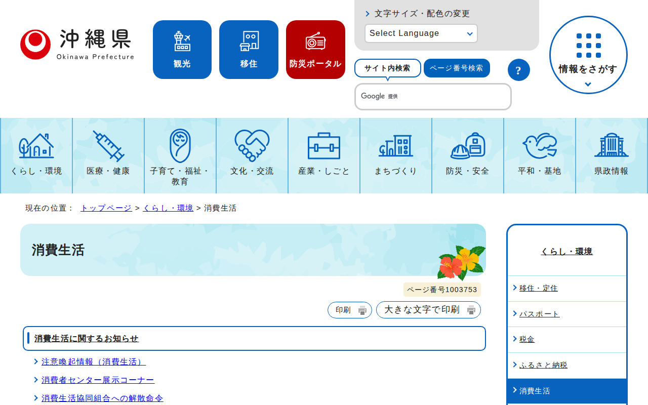The image size is (648, 405).
Task: Open パスポート in the sidebar
Action: click(x=540, y=314)
